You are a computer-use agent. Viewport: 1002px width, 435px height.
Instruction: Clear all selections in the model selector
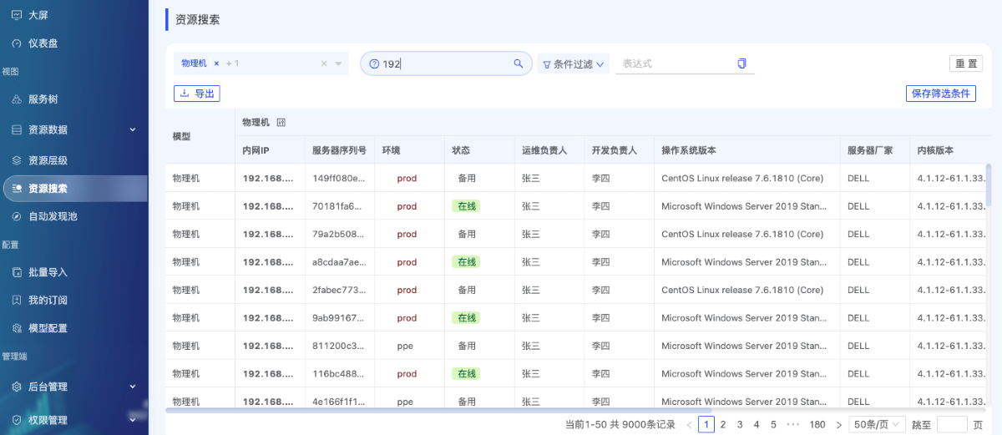tap(324, 63)
